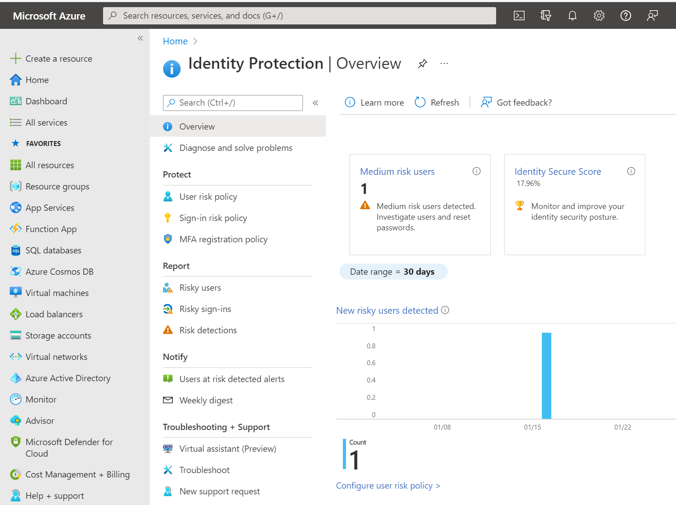Viewport: 676px width, 505px height.
Task: Click the breadcrumb chevron after Home
Action: click(195, 41)
